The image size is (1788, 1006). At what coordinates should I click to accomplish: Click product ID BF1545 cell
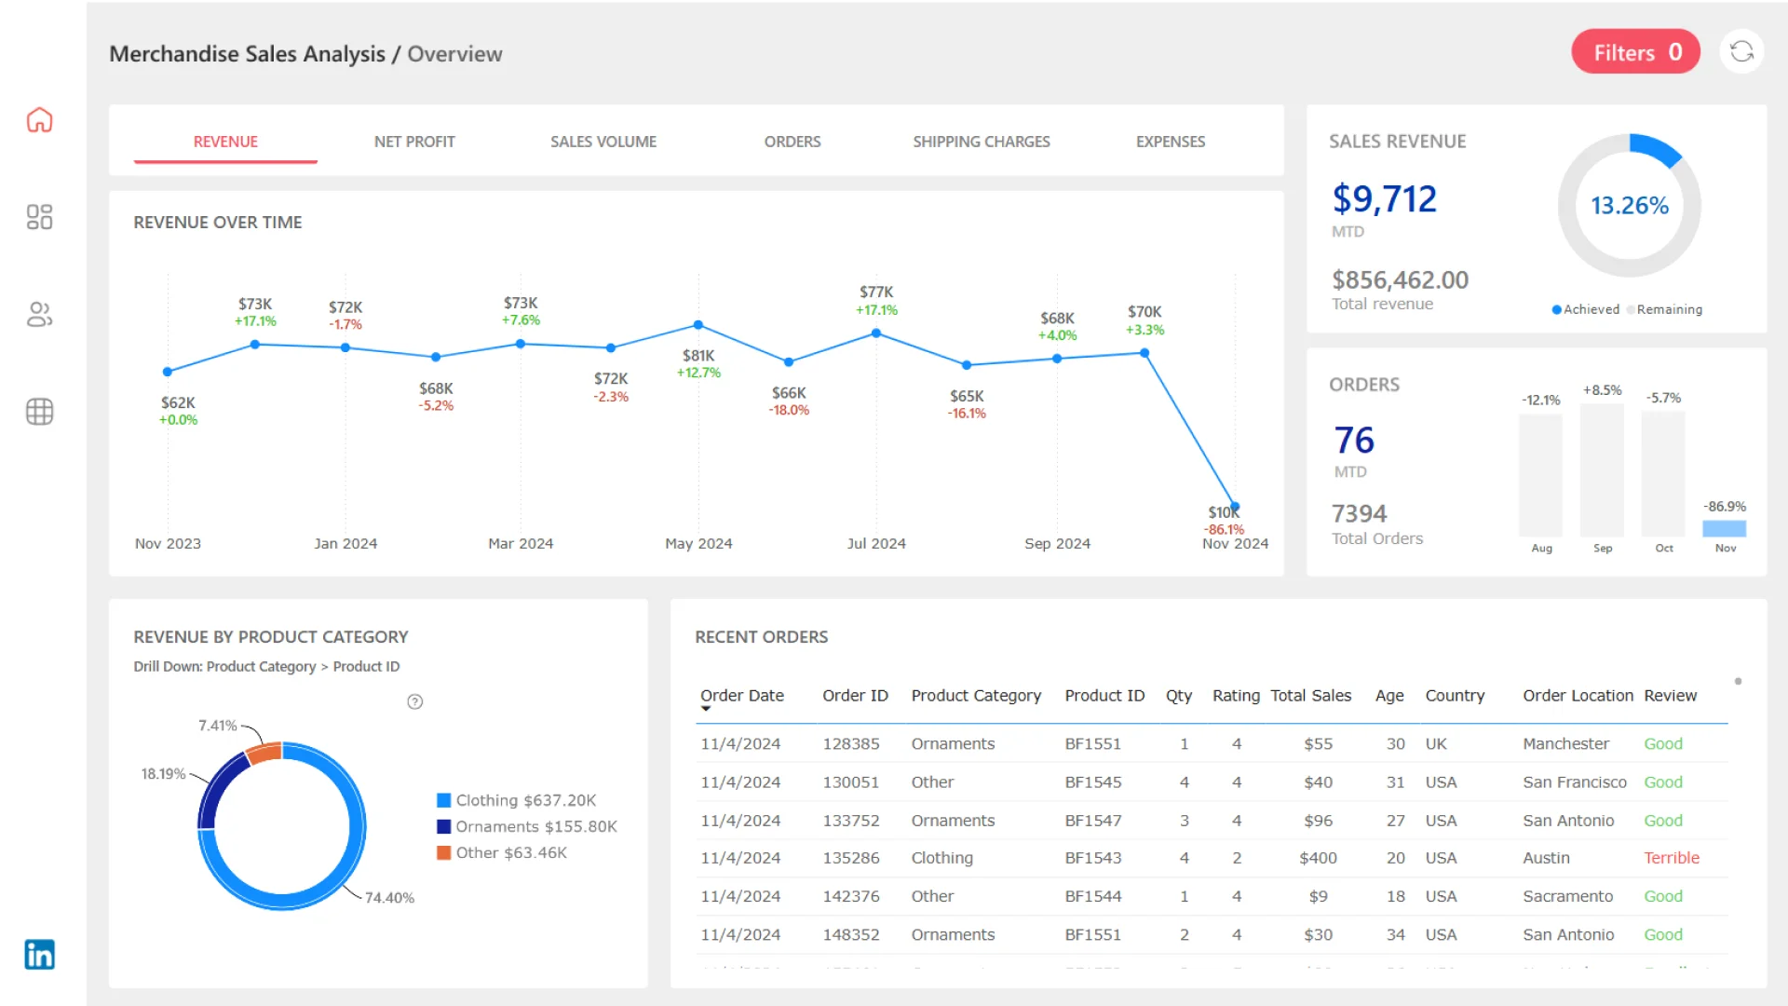click(1093, 782)
